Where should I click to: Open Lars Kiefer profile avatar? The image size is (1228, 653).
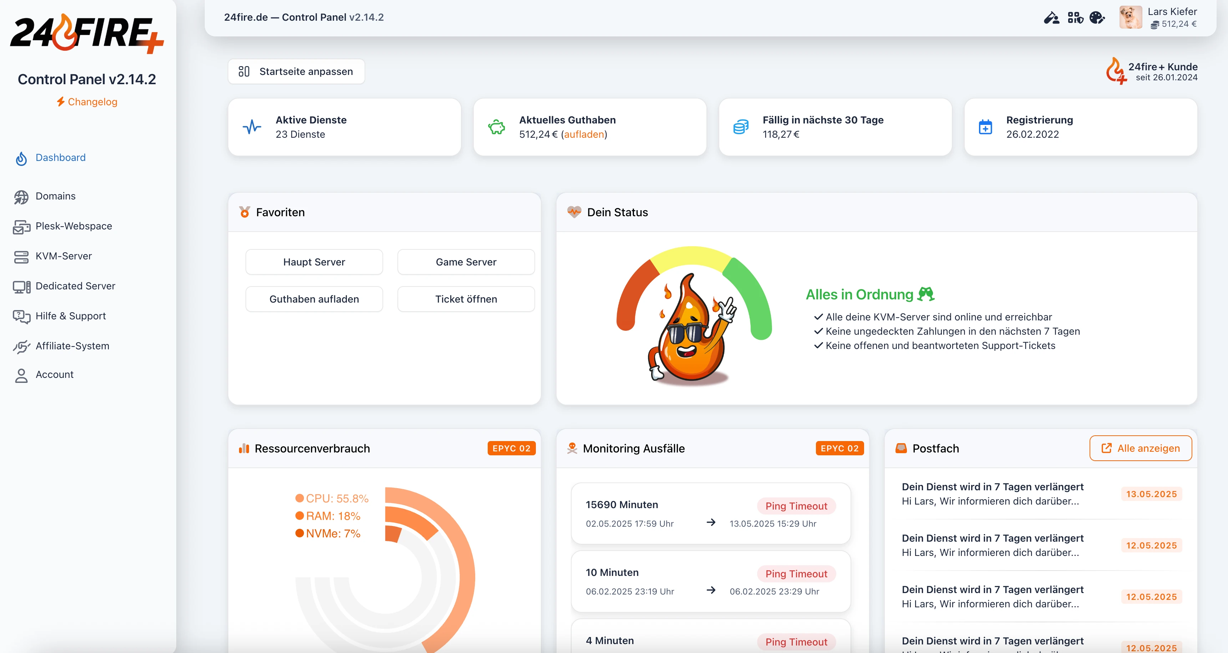coord(1131,17)
